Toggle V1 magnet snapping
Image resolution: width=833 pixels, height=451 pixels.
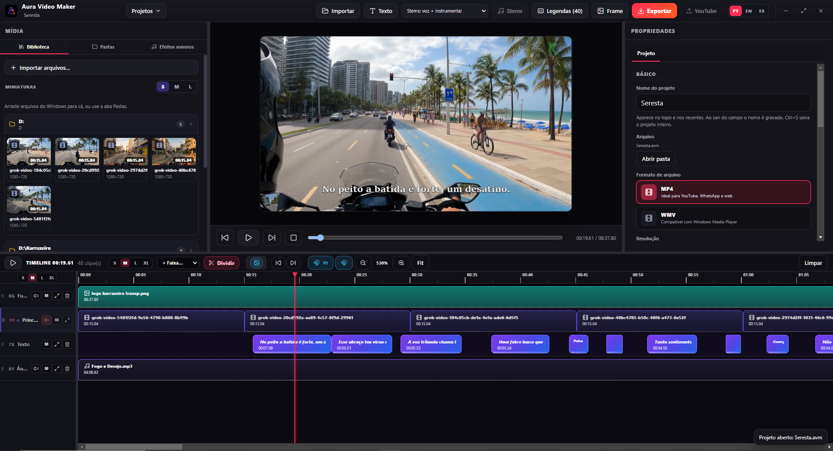coord(321,263)
